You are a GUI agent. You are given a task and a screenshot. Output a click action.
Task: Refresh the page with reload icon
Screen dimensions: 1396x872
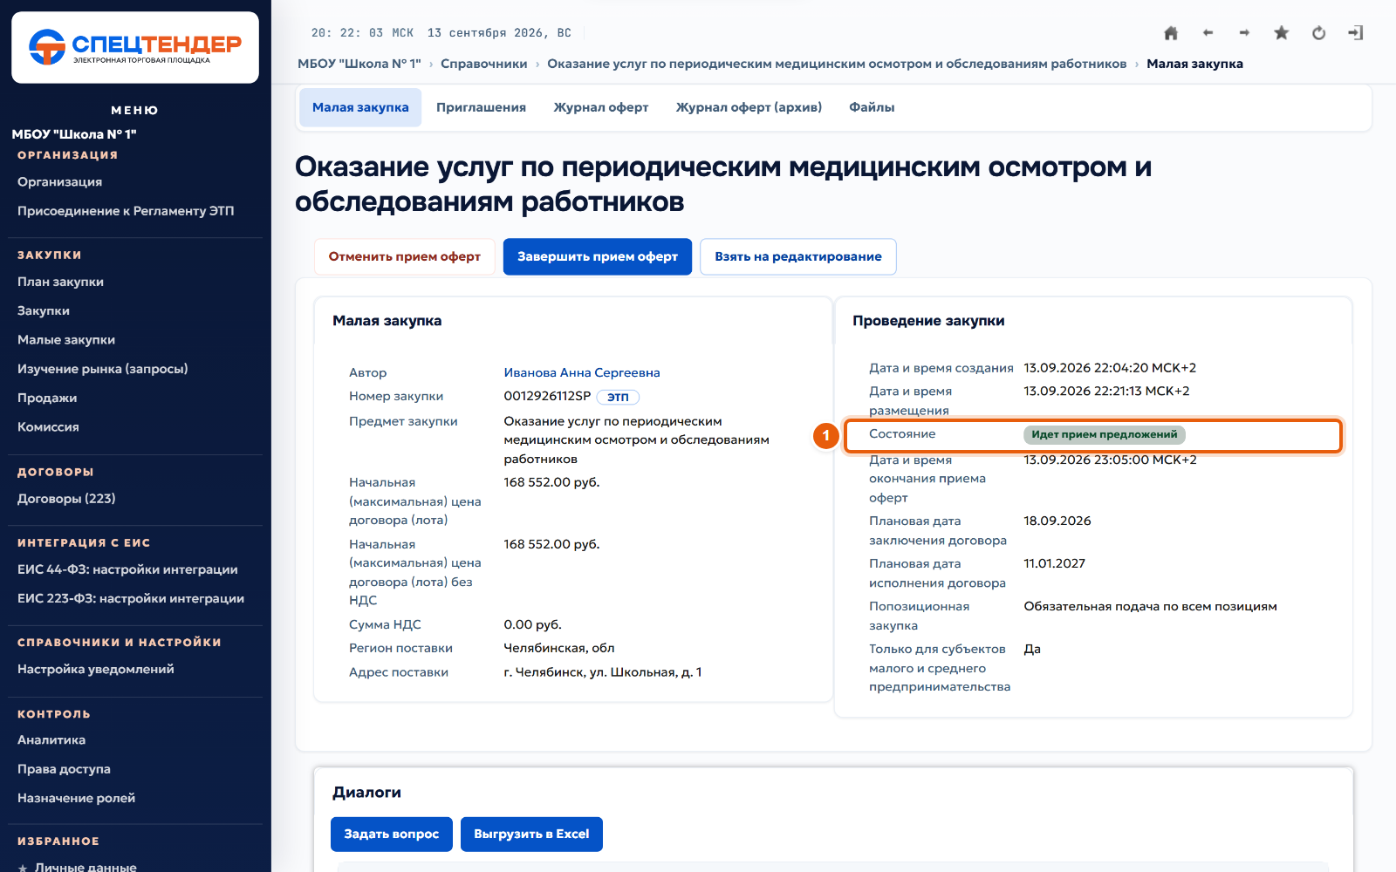click(1318, 33)
